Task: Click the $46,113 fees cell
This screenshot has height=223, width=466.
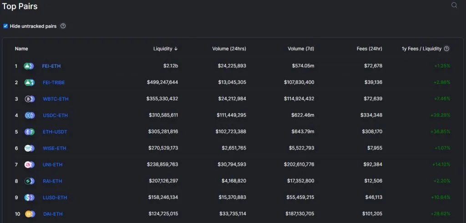Action: 374,197
